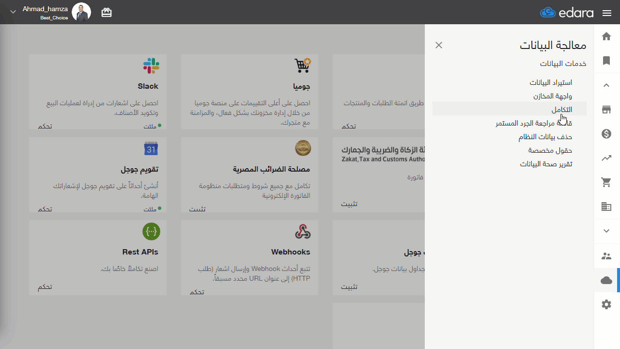Select التكامل menu item
The height and width of the screenshot is (349, 620).
[x=510, y=110]
